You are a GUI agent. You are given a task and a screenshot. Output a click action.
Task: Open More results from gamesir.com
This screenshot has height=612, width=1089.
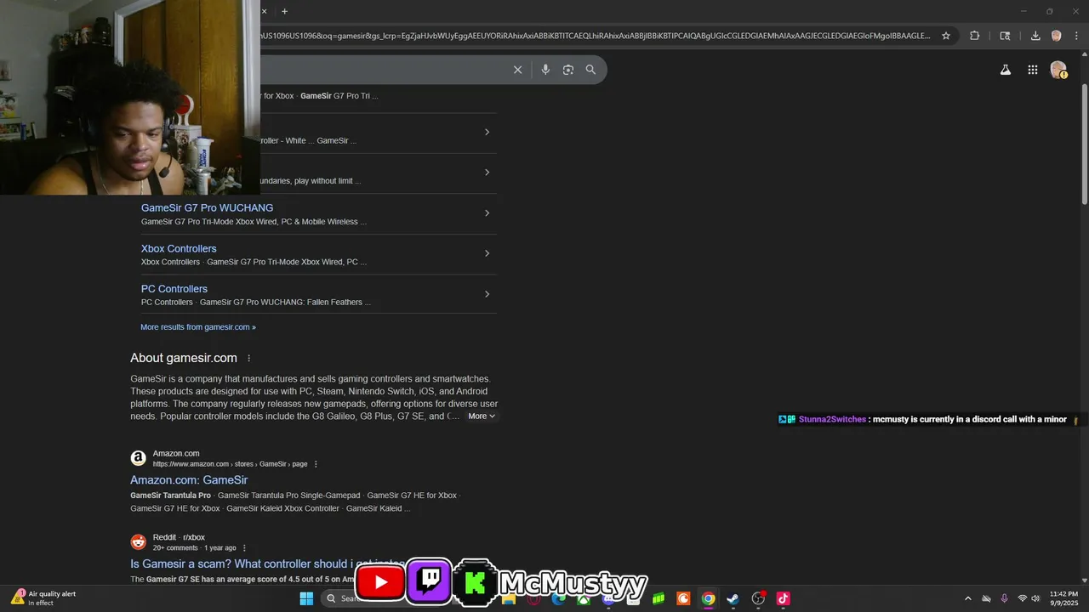(x=198, y=327)
